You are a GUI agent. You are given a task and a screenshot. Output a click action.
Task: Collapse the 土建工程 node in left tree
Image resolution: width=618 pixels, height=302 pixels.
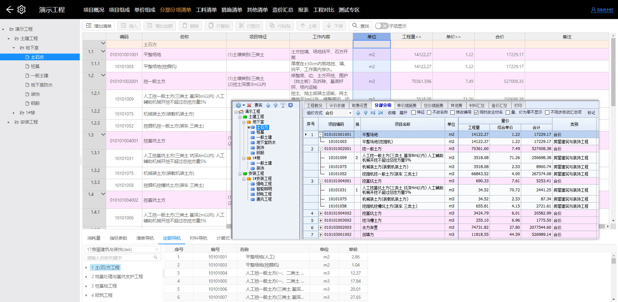(9, 39)
